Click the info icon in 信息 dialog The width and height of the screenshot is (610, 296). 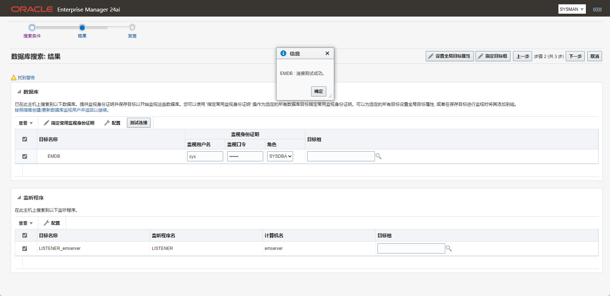(x=283, y=53)
